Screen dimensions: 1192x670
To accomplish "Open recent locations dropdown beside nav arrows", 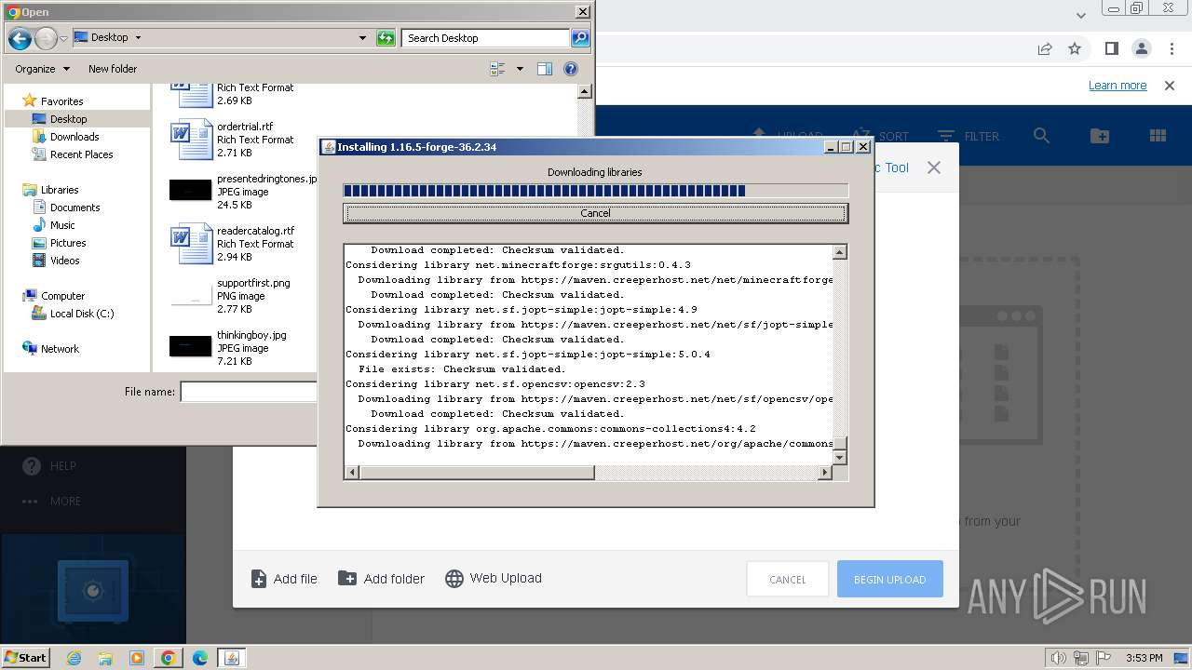I will point(63,38).
